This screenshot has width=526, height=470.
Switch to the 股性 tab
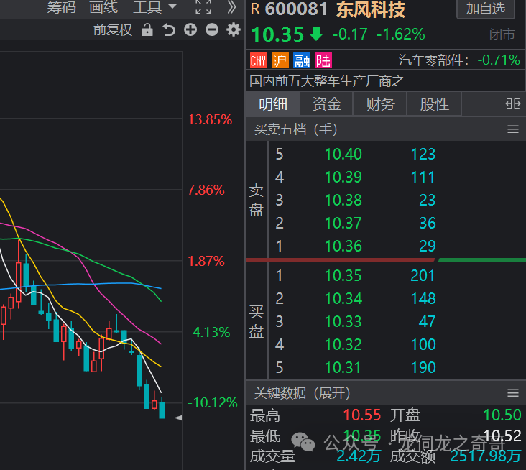(435, 104)
